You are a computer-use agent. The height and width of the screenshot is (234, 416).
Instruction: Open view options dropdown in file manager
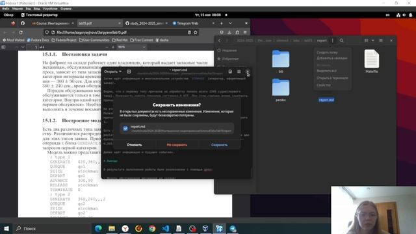tap(372, 40)
